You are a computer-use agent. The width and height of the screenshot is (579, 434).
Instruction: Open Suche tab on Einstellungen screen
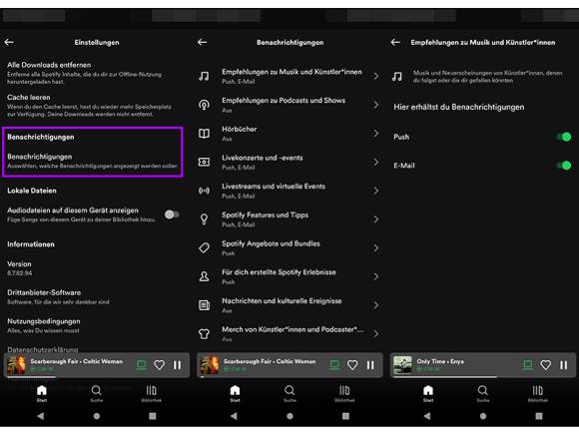97,394
